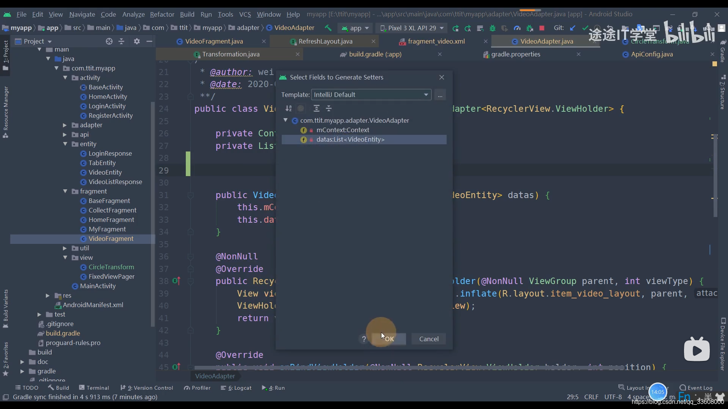The width and height of the screenshot is (728, 409).
Task: Collapse the activity package folder
Action: click(x=65, y=78)
